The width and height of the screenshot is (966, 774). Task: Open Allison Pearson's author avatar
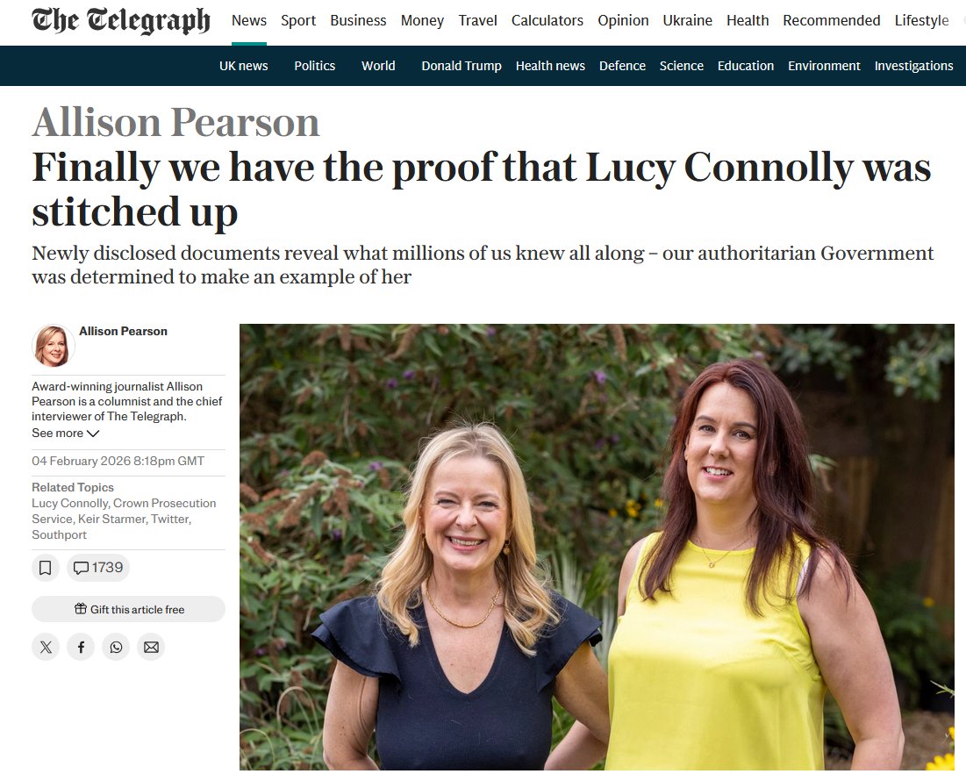[53, 346]
